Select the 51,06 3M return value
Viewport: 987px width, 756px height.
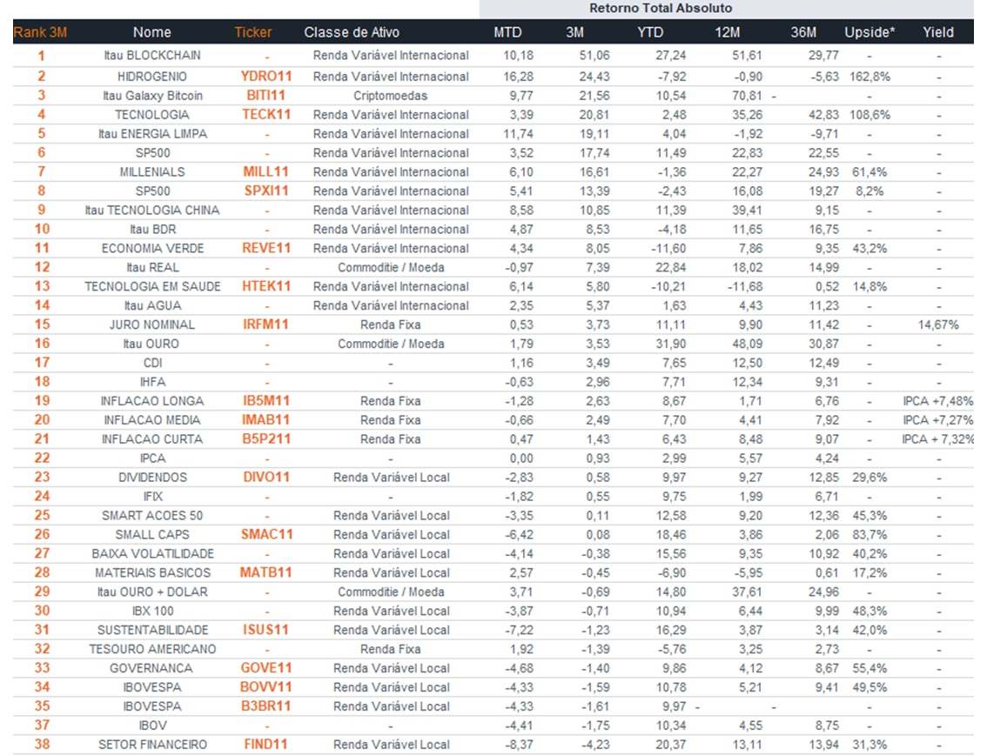point(594,56)
